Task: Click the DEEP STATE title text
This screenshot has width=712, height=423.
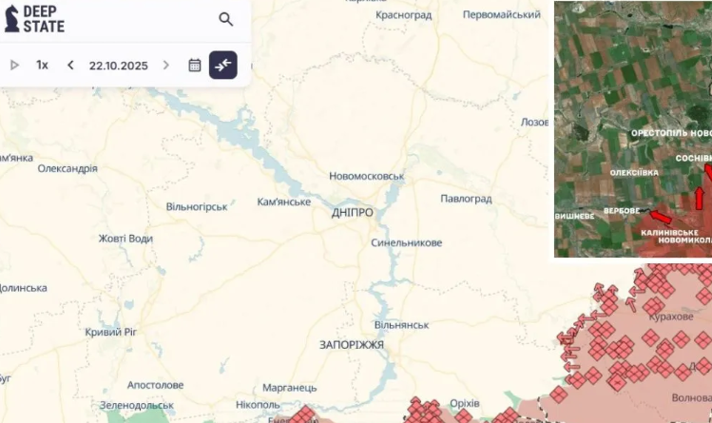Action: (44, 19)
